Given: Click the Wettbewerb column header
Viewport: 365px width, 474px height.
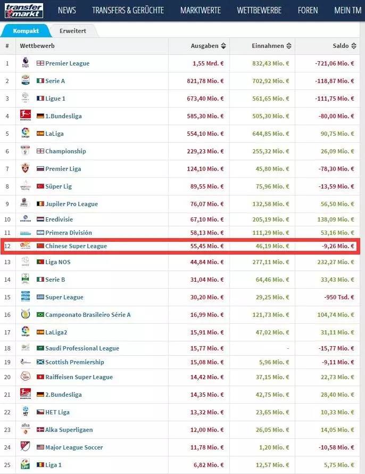Looking at the screenshot, I should pos(37,46).
